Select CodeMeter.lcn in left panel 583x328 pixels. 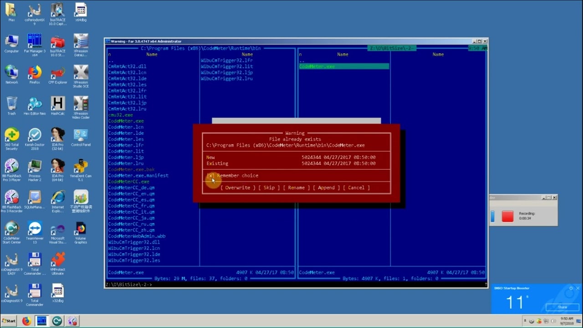tap(126, 127)
